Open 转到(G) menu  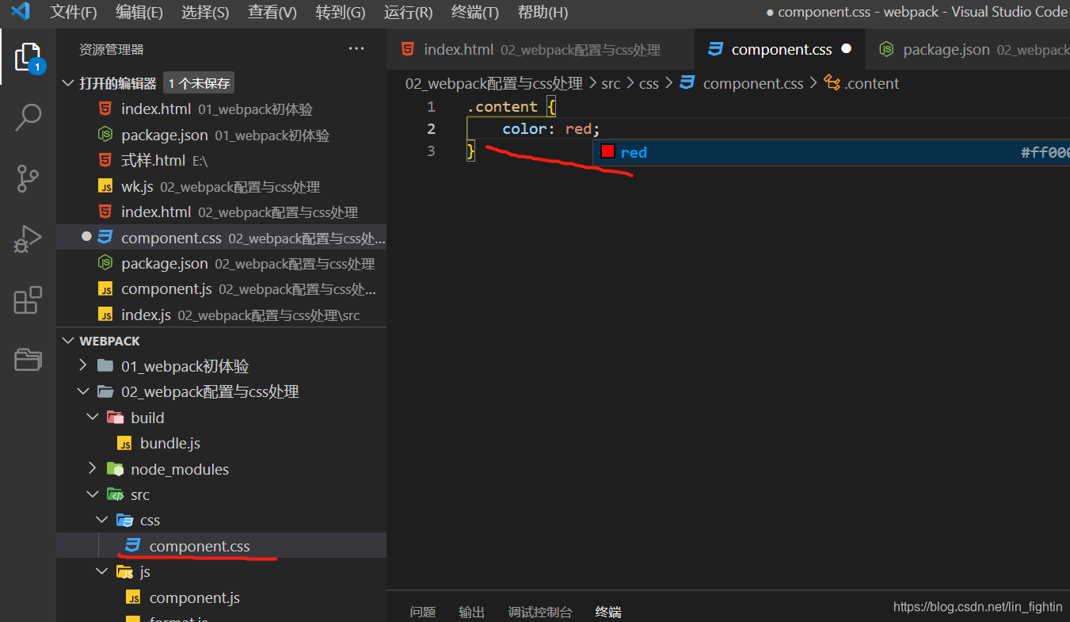(x=341, y=13)
